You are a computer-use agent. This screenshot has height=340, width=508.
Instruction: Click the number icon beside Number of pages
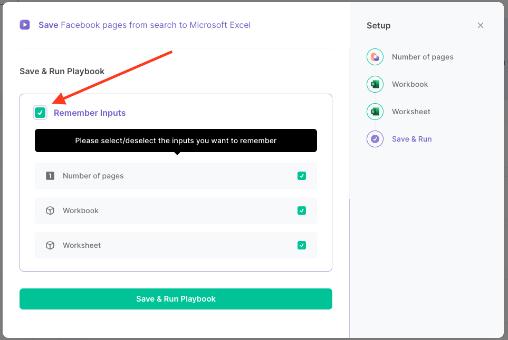(x=50, y=176)
